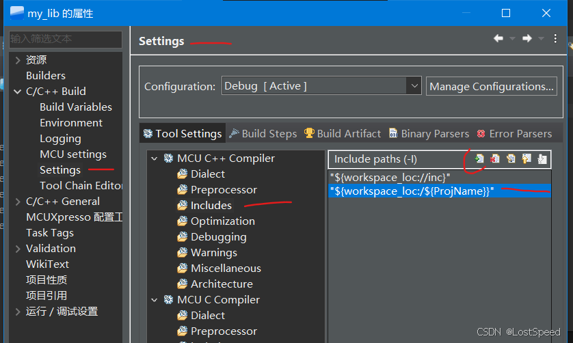Image resolution: width=573 pixels, height=343 pixels.
Task: Click the 运行 / 调试设置 label
Action: (x=62, y=311)
